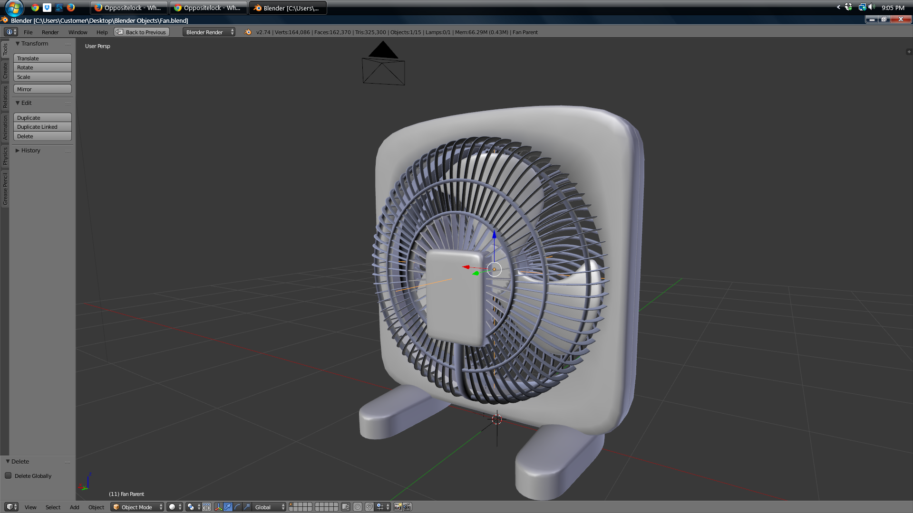Open snap element type selector
The width and height of the screenshot is (913, 513).
click(x=383, y=507)
